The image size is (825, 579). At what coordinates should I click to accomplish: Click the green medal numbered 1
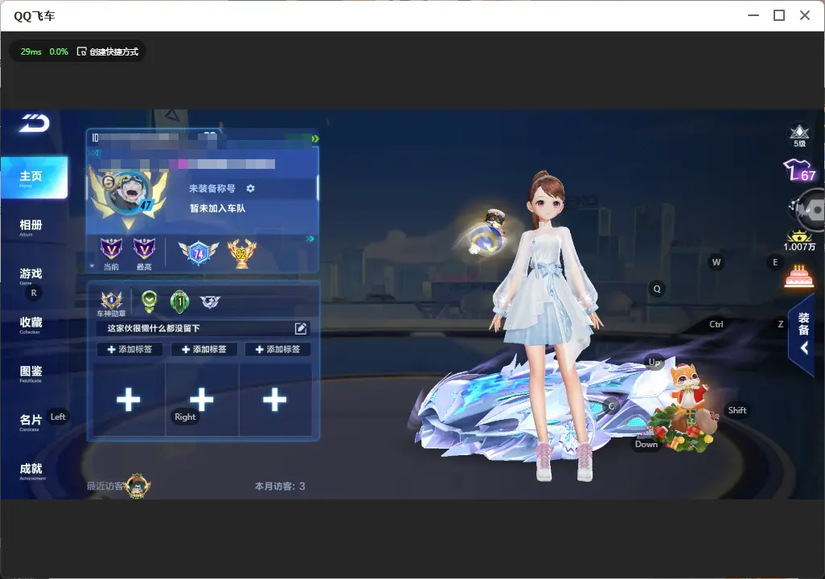point(180,301)
